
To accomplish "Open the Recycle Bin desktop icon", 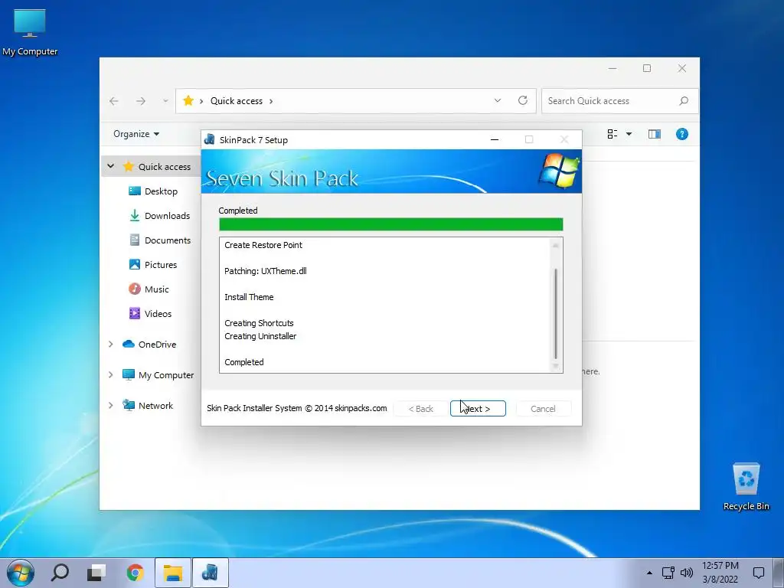I will tap(746, 486).
